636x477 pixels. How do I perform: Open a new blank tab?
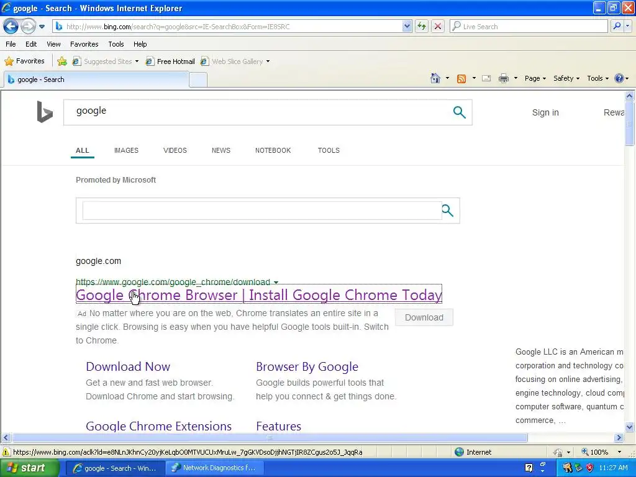point(198,80)
